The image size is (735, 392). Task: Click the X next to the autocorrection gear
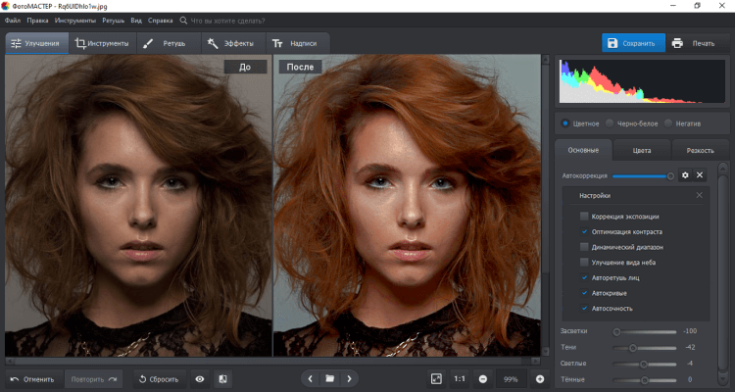pyautogui.click(x=700, y=175)
